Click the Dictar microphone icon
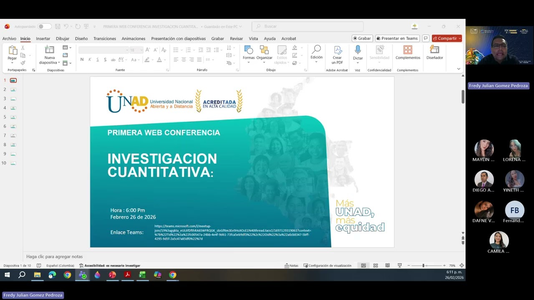 point(358,50)
